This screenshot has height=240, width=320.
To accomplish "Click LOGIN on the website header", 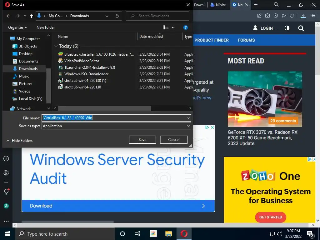I will (x=264, y=28).
